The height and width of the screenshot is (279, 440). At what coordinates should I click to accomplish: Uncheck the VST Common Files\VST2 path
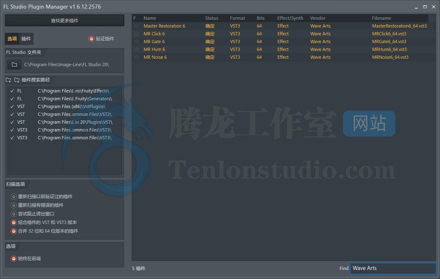click(x=12, y=115)
